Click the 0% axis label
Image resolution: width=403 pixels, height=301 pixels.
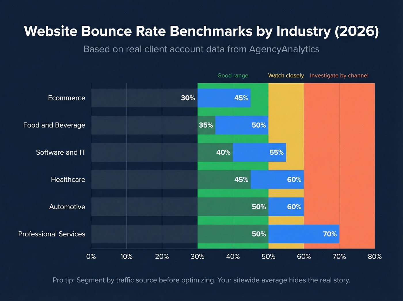tap(91, 256)
